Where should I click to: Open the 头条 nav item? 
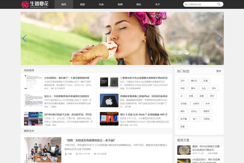tap(101, 4)
